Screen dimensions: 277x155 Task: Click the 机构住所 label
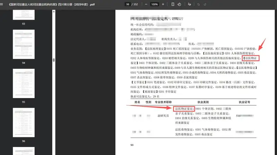[x=137, y=29]
